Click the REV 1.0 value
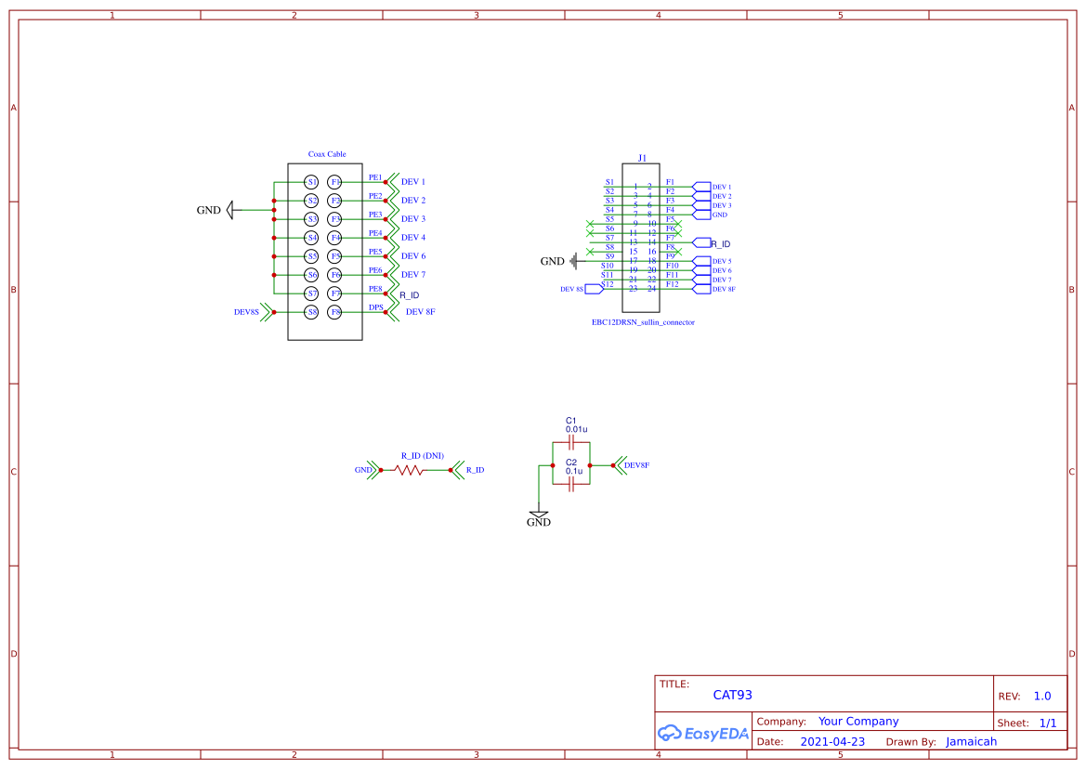 1040,695
